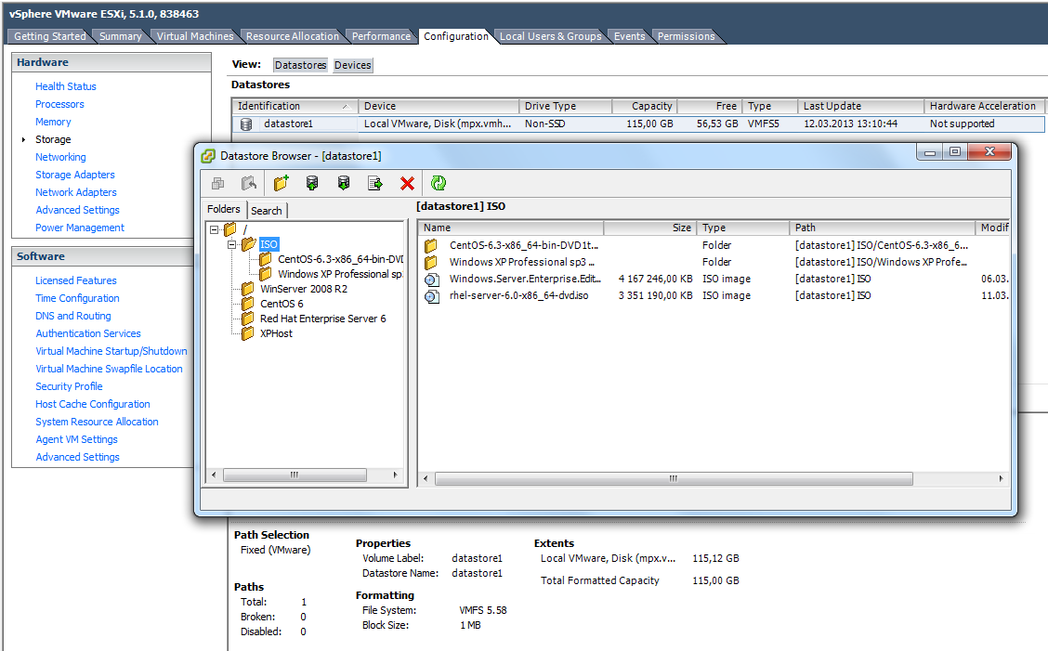Click the red X delete icon
This screenshot has width=1048, height=651.
point(407,183)
